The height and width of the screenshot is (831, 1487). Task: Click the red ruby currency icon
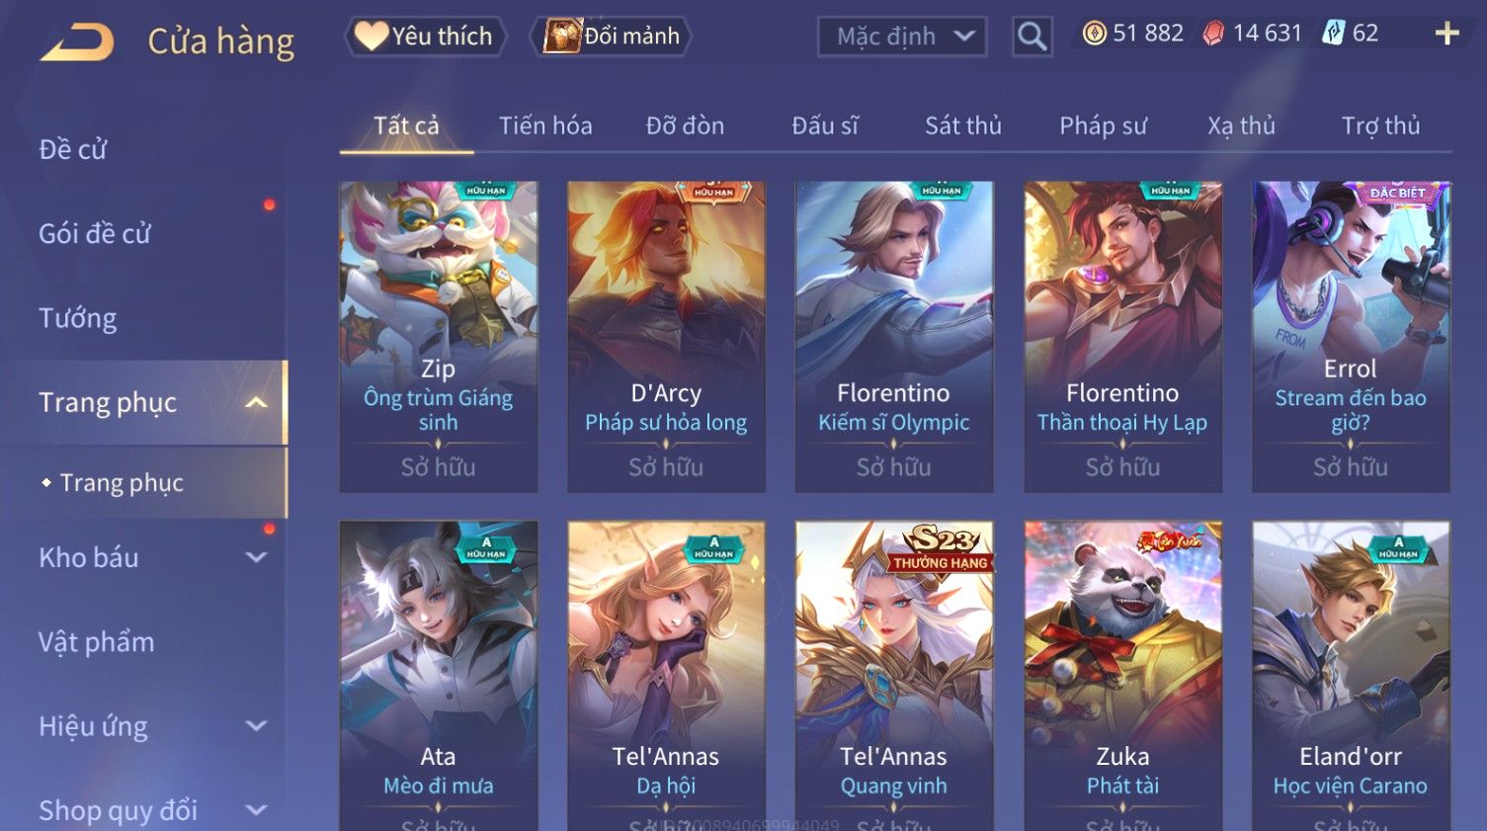[1213, 34]
